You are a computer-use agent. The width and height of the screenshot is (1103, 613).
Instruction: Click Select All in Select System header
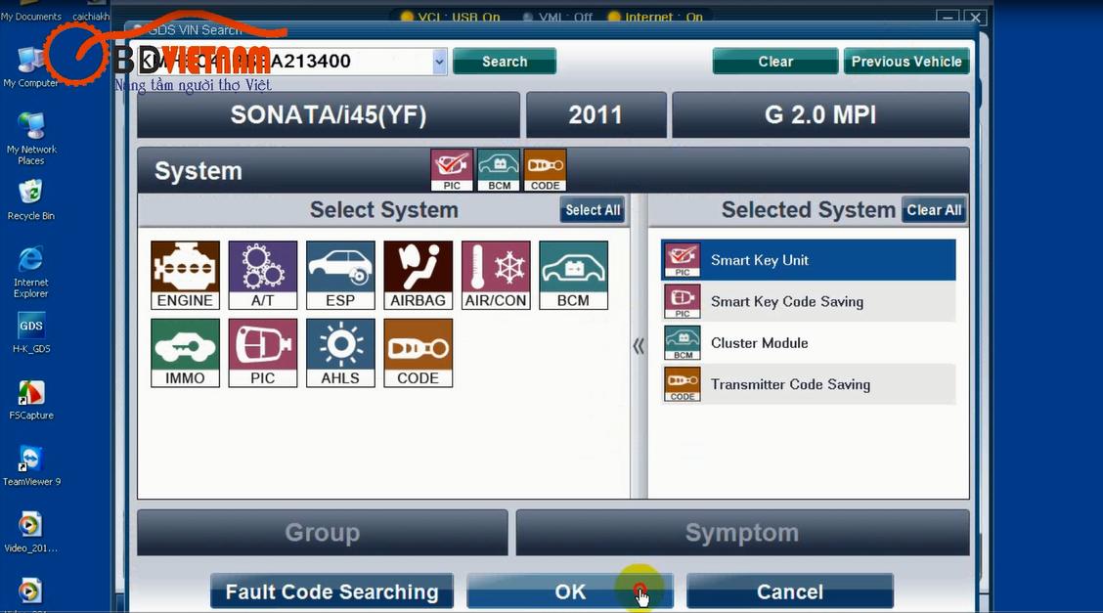click(x=593, y=210)
